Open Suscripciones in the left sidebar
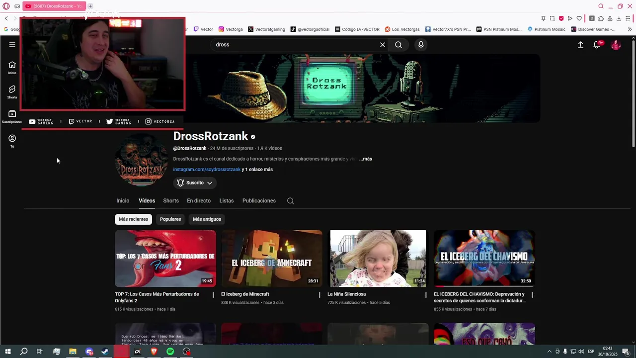This screenshot has width=636, height=358. [12, 117]
